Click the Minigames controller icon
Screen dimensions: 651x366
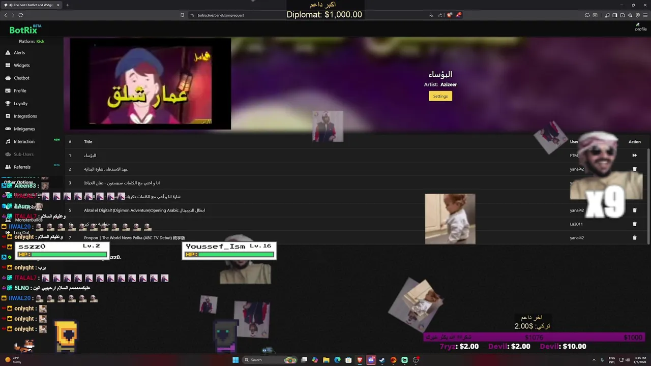coord(8,129)
